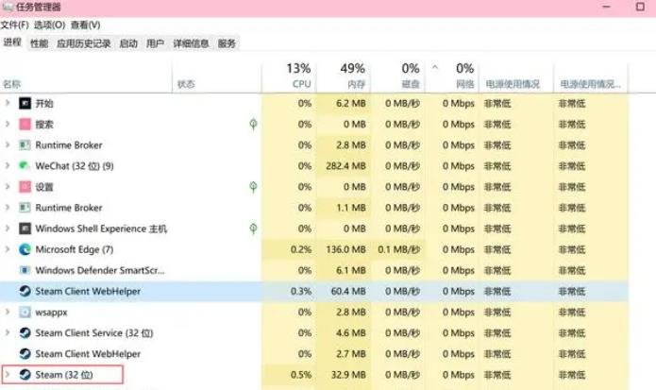This screenshot has height=390, width=656.
Task: Expand the Steam Client Service group
Action: 8,332
